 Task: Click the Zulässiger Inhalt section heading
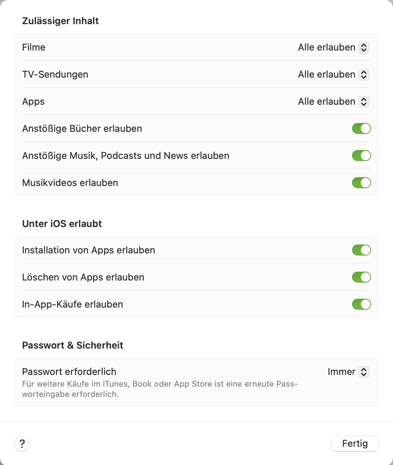coord(60,21)
